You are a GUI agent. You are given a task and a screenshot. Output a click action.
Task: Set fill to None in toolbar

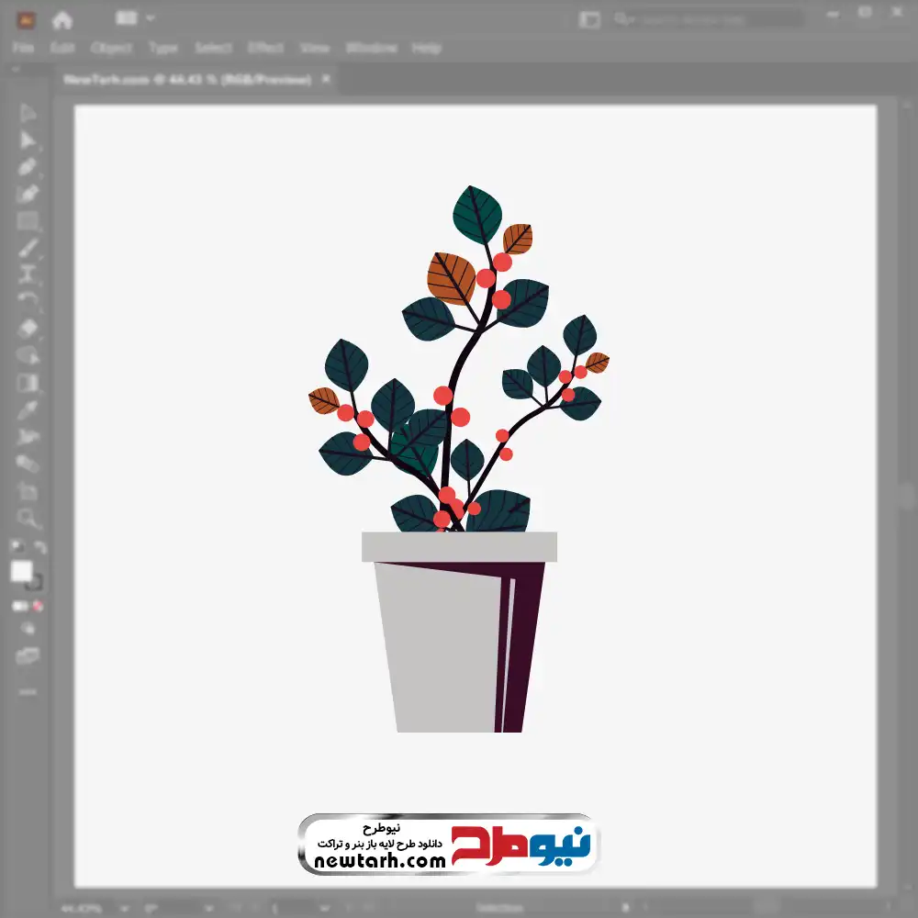click(x=38, y=606)
